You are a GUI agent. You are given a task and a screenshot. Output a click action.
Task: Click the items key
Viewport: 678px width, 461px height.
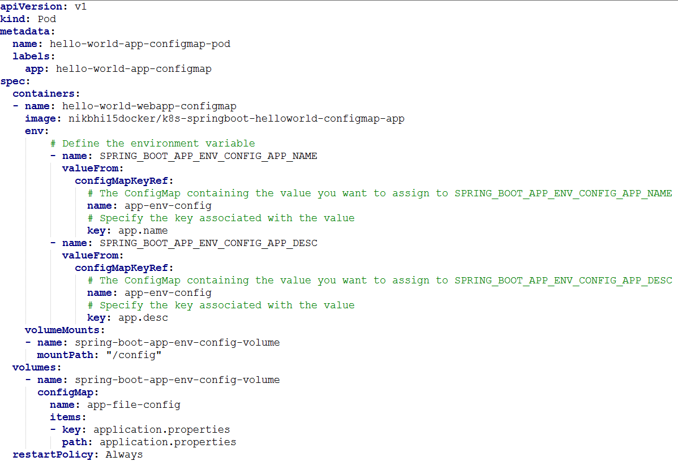pos(65,417)
